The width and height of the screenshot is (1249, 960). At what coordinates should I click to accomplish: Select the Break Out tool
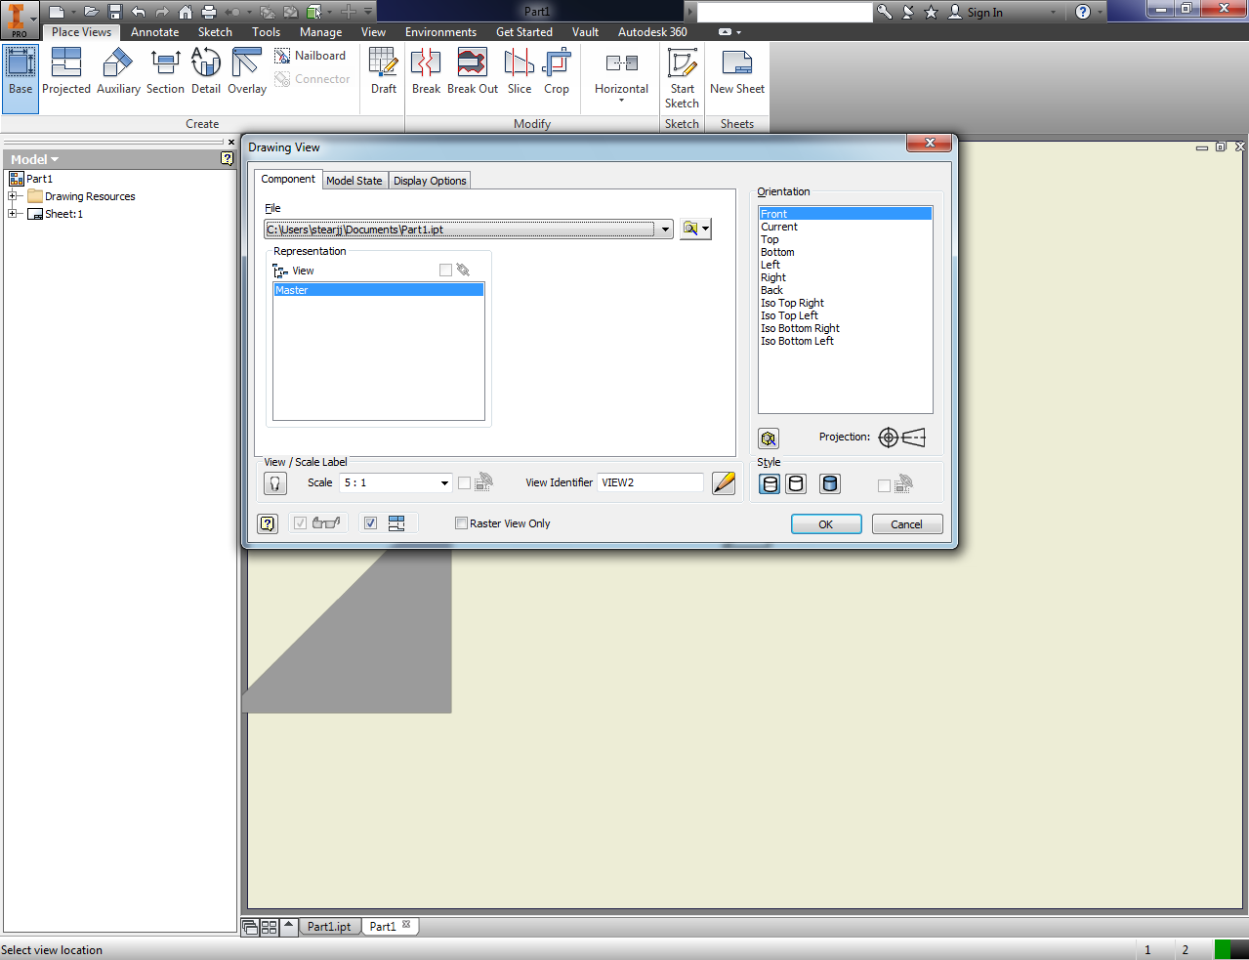pos(472,71)
